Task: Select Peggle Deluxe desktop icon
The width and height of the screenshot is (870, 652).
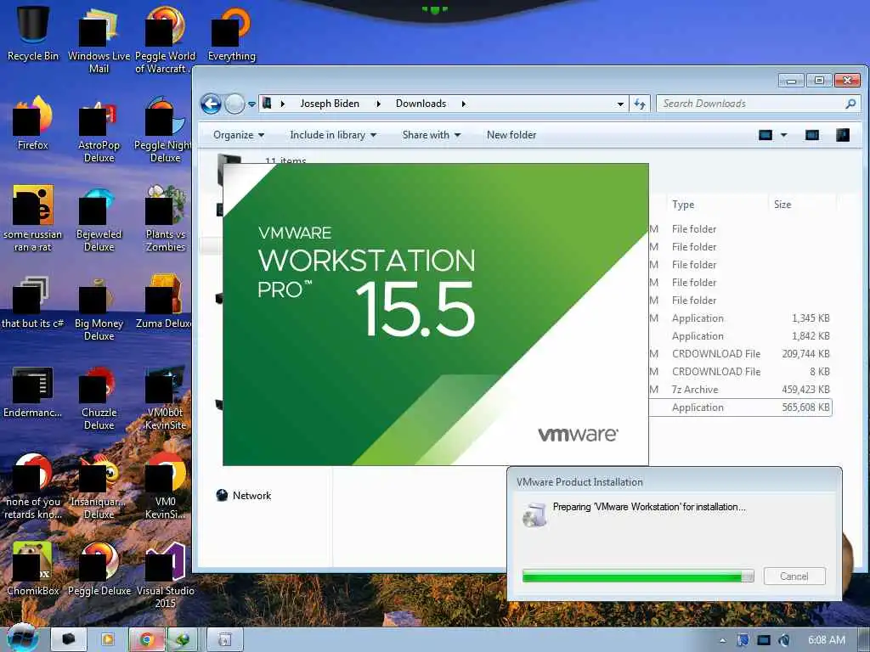Action: [99, 570]
